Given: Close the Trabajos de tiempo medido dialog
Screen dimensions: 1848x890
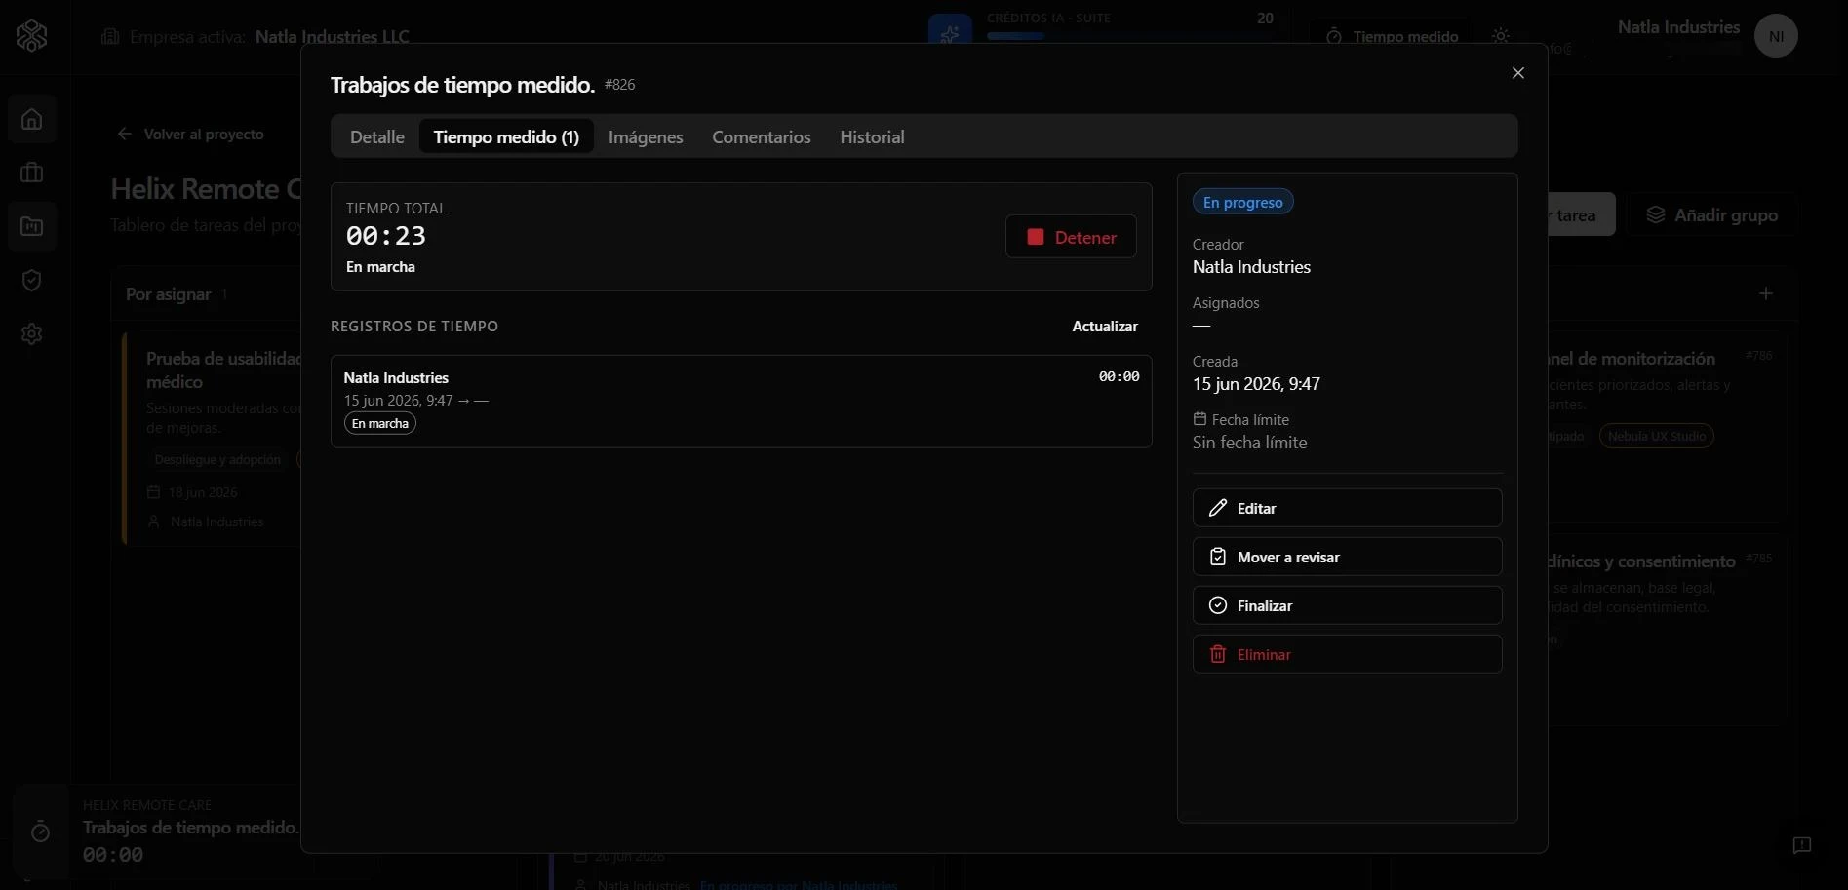Looking at the screenshot, I should (1517, 73).
